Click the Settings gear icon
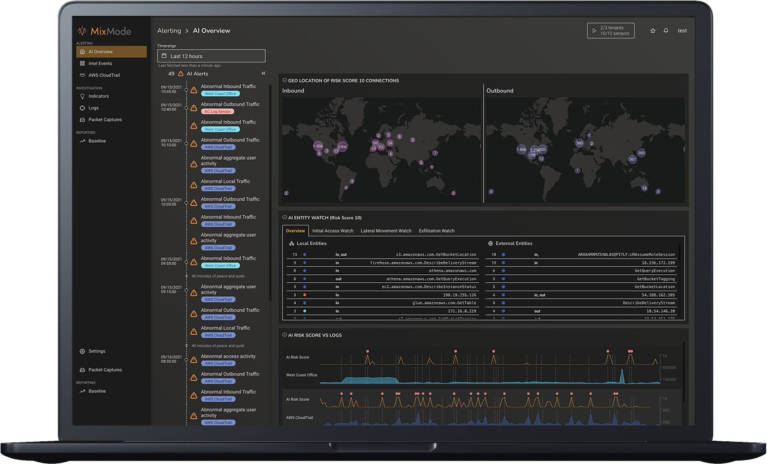Image resolution: width=767 pixels, height=464 pixels. pyautogui.click(x=82, y=351)
